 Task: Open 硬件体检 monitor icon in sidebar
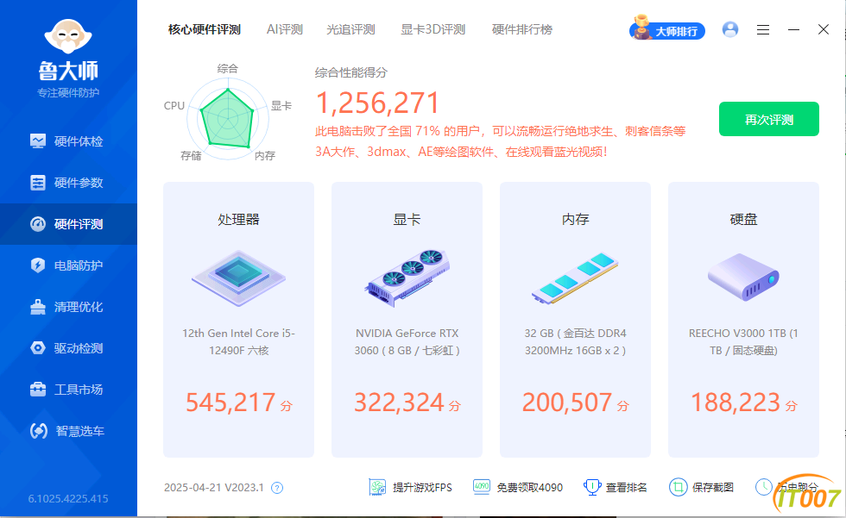(x=38, y=141)
